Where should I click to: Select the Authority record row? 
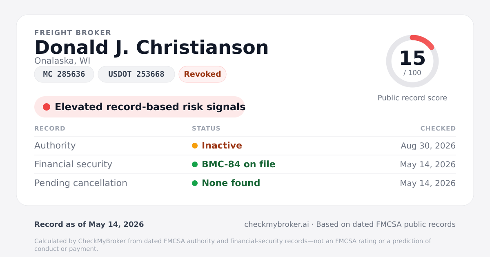(245, 146)
